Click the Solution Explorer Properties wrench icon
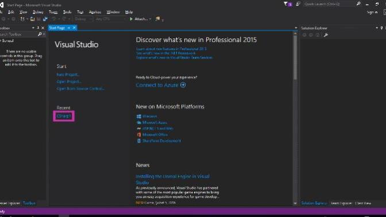Screen dimensions: 386x217 [x=326, y=35]
